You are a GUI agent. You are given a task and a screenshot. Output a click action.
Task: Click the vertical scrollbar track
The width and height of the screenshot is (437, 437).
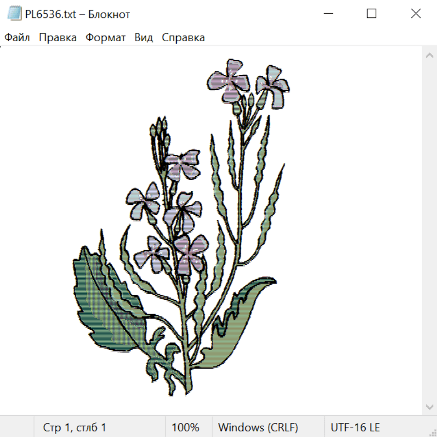click(430, 231)
